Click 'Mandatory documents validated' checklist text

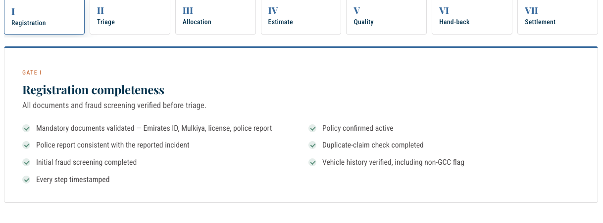[x=154, y=128]
